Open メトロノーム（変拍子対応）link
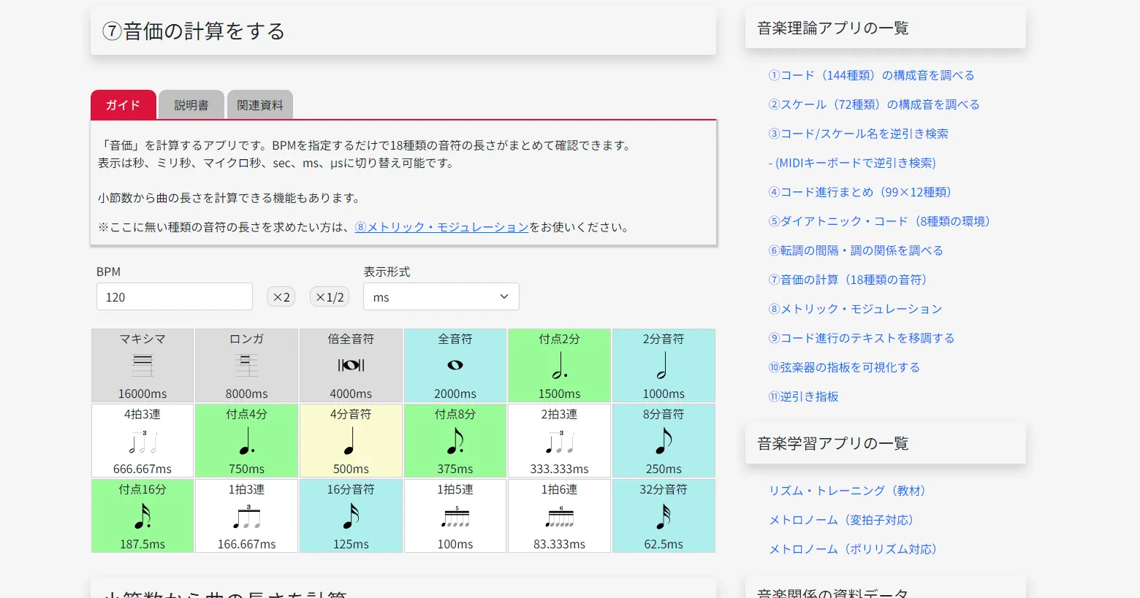Screen dimensions: 1140x598 (x=843, y=520)
